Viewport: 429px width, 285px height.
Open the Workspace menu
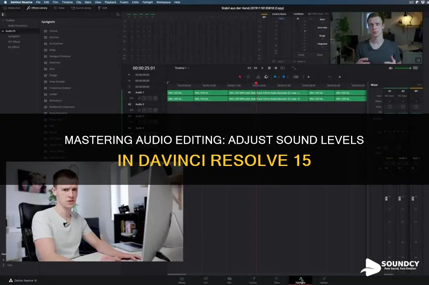coord(163,2)
